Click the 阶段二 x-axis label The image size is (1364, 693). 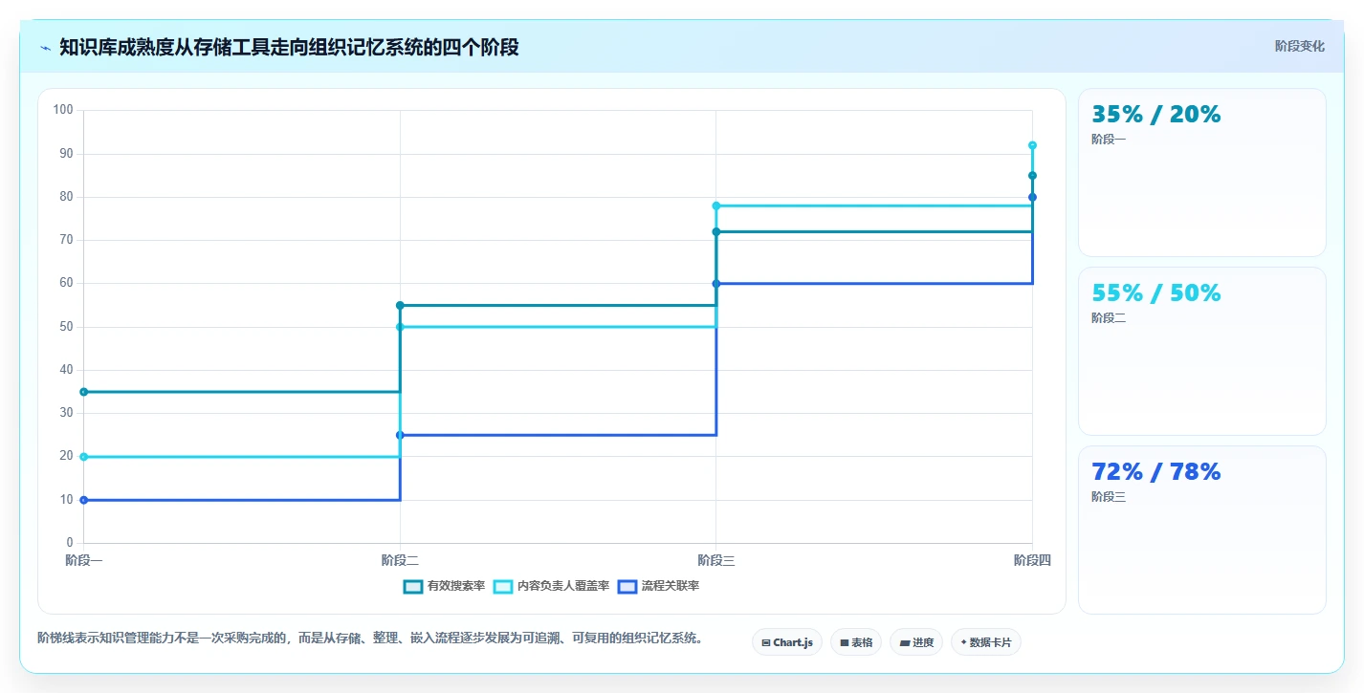[400, 560]
